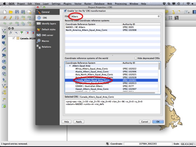This screenshot has height=147, width=196.
Task: Click the Selected CRS field
Action: (x=120, y=97)
